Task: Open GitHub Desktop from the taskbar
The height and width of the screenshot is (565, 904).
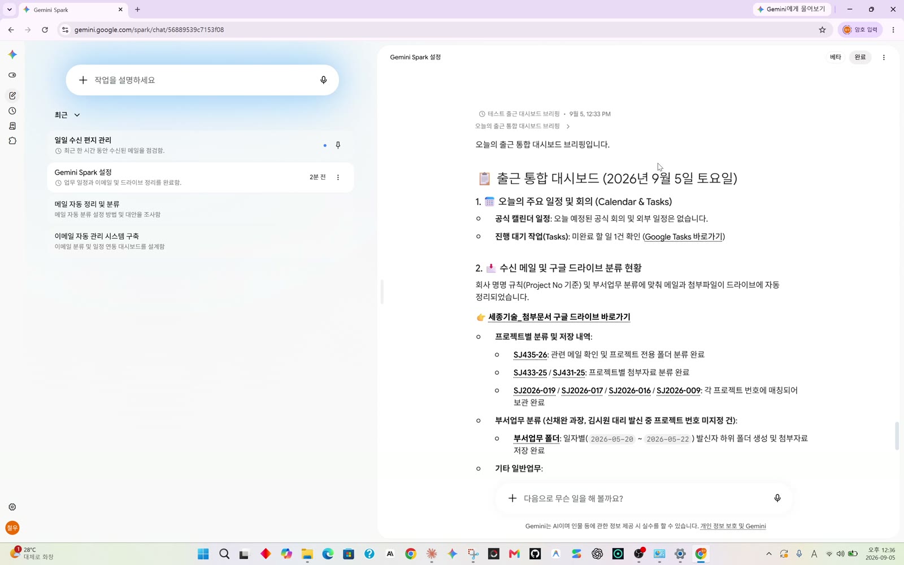Action: pos(535,554)
